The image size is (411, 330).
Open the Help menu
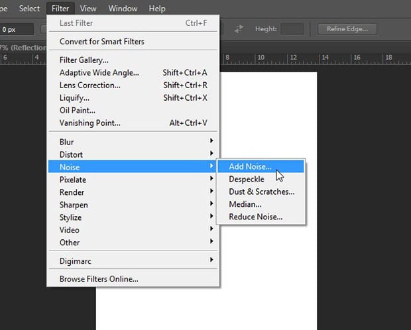coord(157,9)
